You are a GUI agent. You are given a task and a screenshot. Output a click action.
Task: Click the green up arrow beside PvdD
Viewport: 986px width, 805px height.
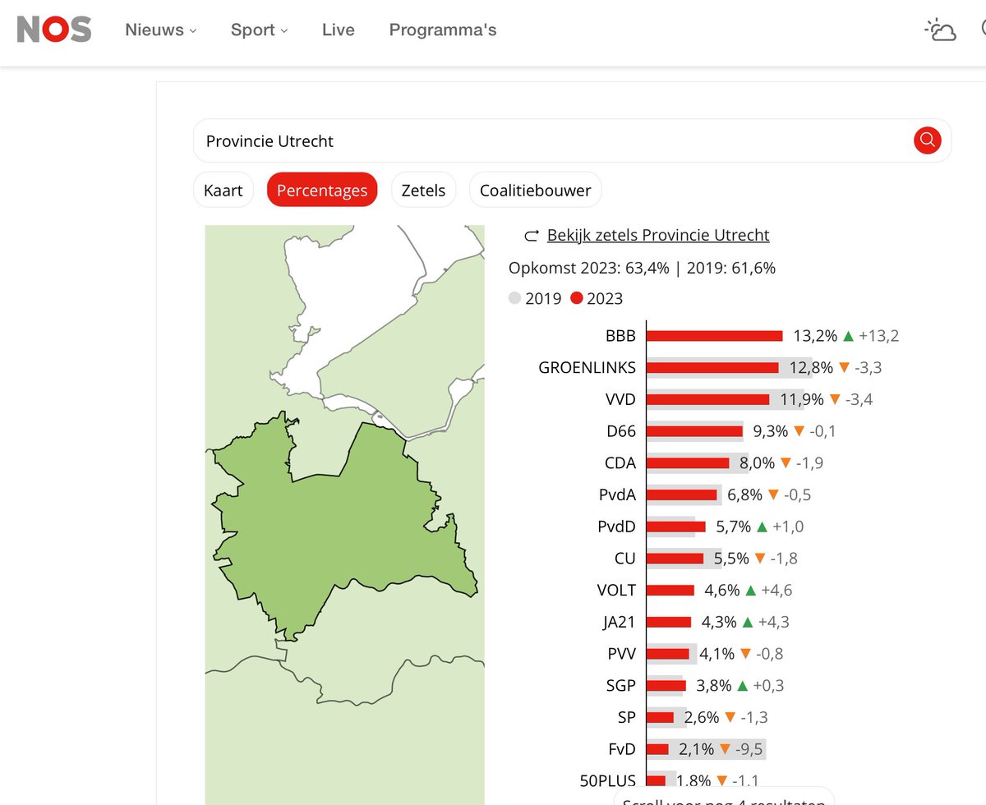(762, 527)
